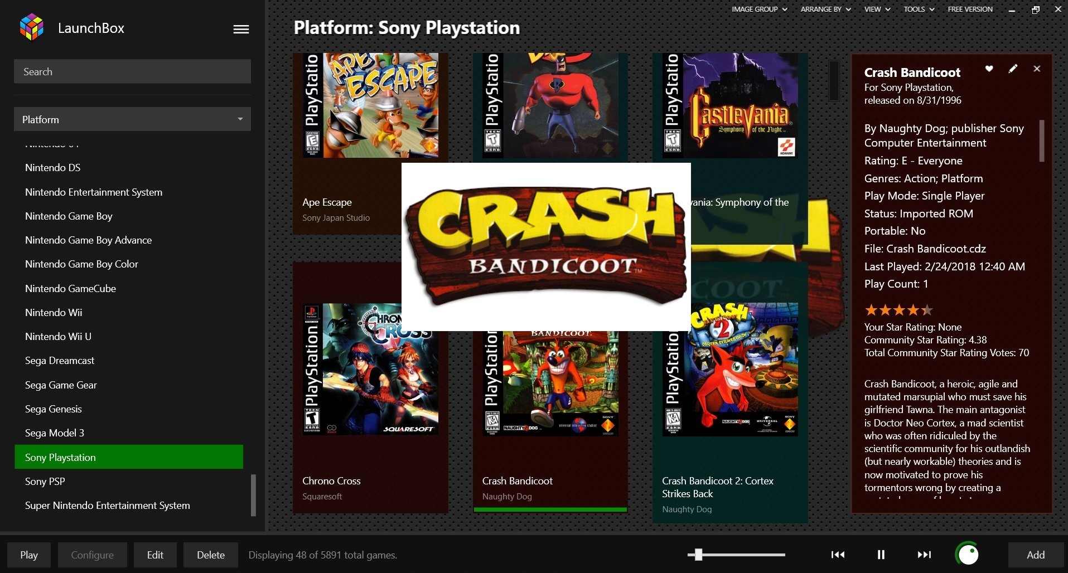Select Nintendo Game Boy Advance platform

[129, 240]
